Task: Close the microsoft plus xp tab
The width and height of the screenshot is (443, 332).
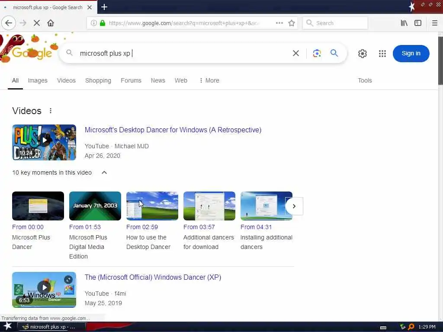Action: click(x=90, y=7)
